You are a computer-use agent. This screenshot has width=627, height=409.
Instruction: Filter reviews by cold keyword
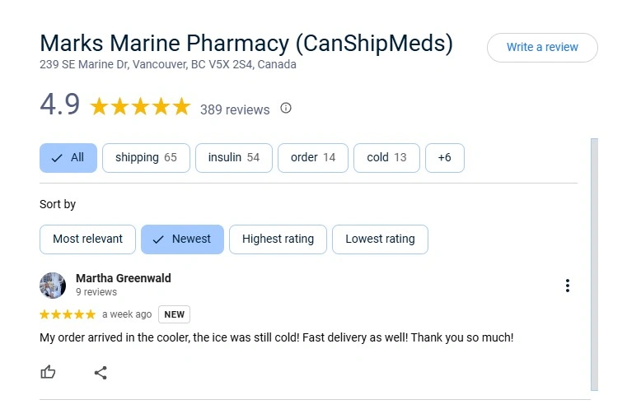[386, 158]
